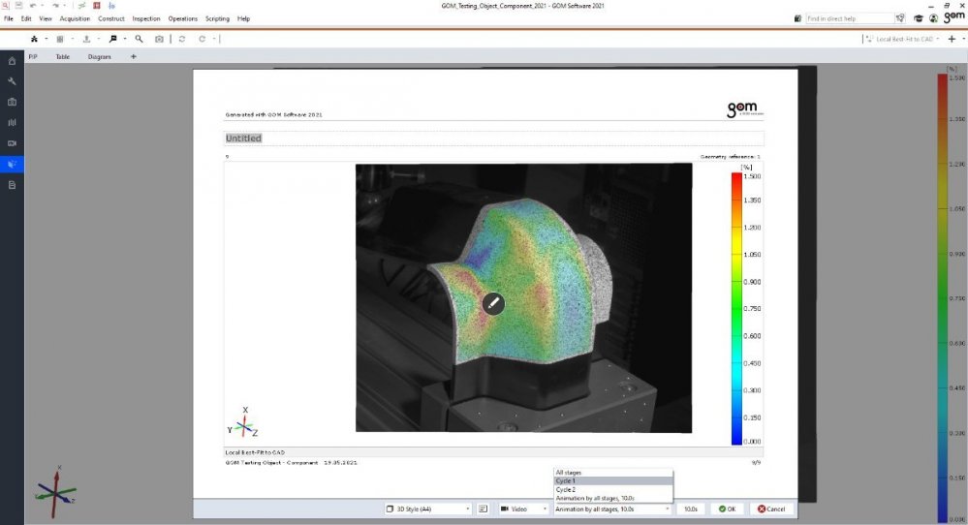The width and height of the screenshot is (968, 525).
Task: Click the pencil edit icon on the image
Action: [493, 303]
